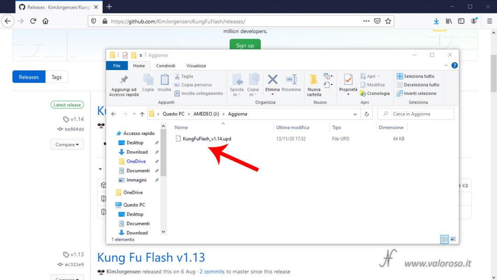Viewport: 497px width, 280px height.
Task: Click Firefox back navigation arrow
Action: [8, 21]
